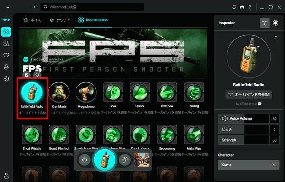Adjust the Voice Volume slider
Image resolution: width=285 pixels, height=182 pixels.
point(244,118)
